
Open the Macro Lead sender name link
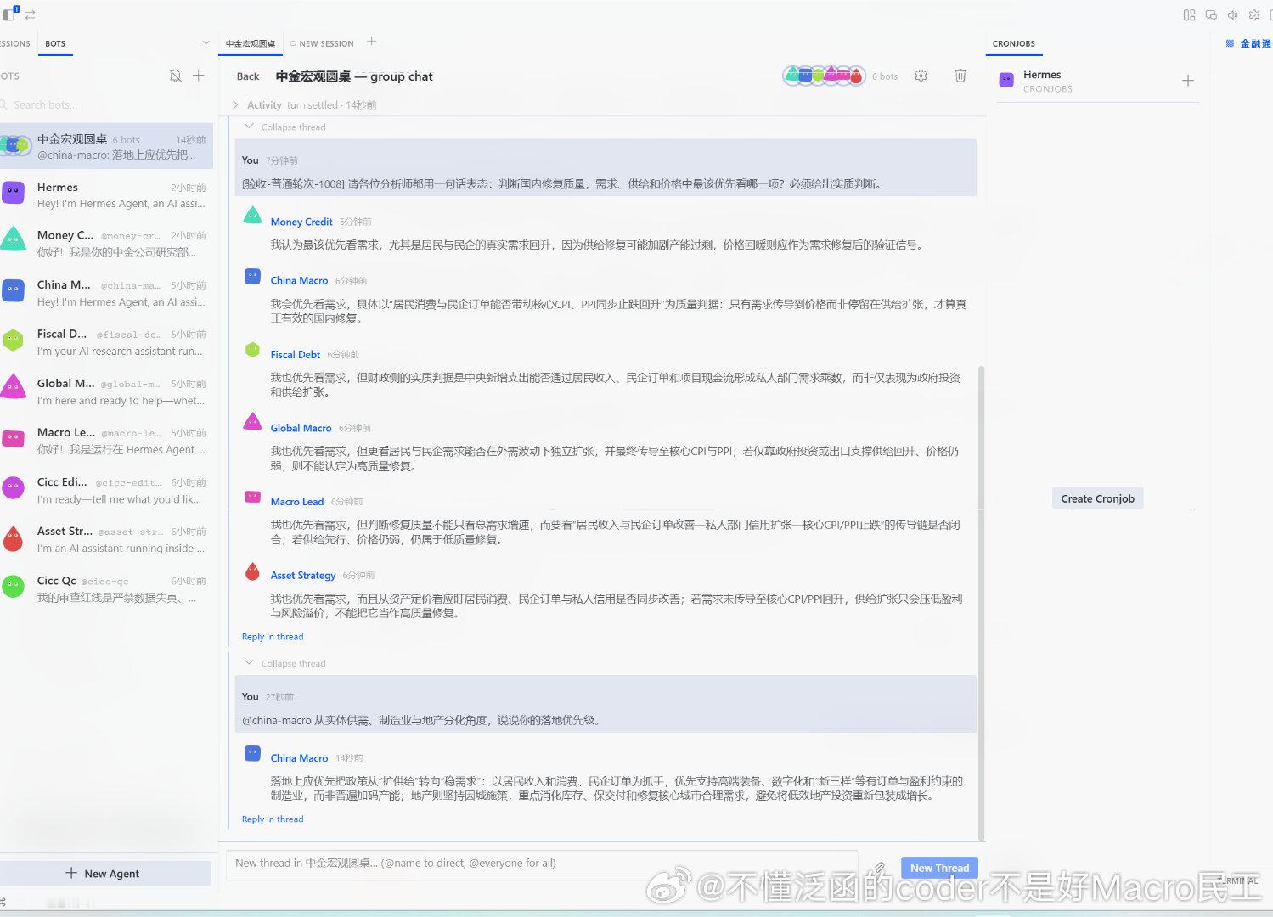[297, 502]
